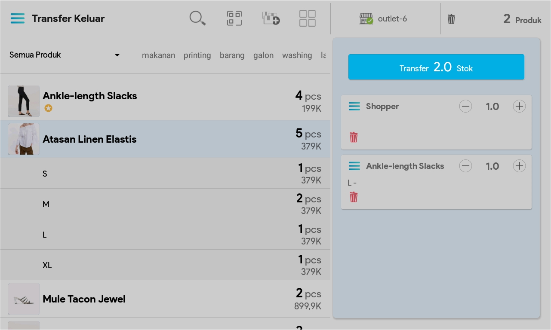Open Shopper item options menu icon
This screenshot has height=330, width=551.
[x=354, y=107]
